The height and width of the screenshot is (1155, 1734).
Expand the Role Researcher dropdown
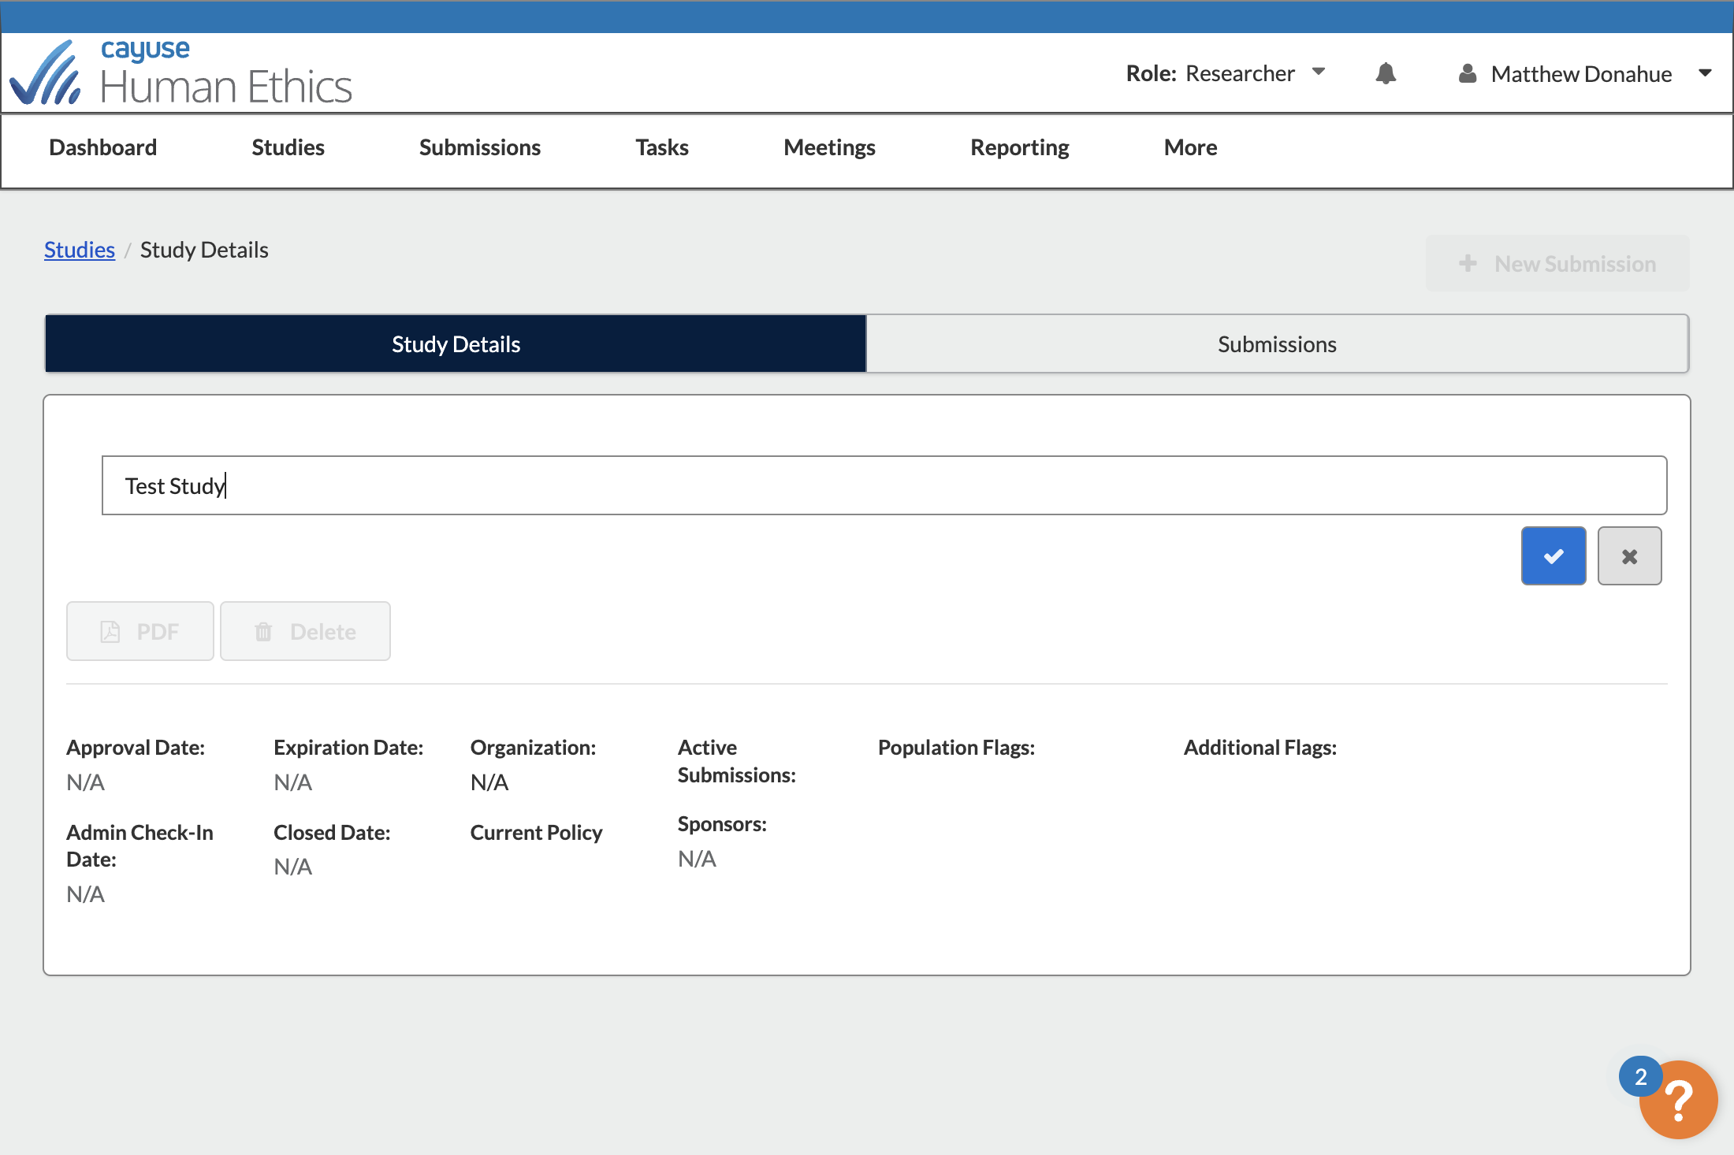tap(1226, 73)
